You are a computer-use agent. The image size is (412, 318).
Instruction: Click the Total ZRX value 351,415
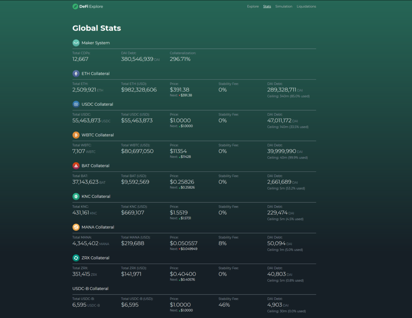coord(81,274)
